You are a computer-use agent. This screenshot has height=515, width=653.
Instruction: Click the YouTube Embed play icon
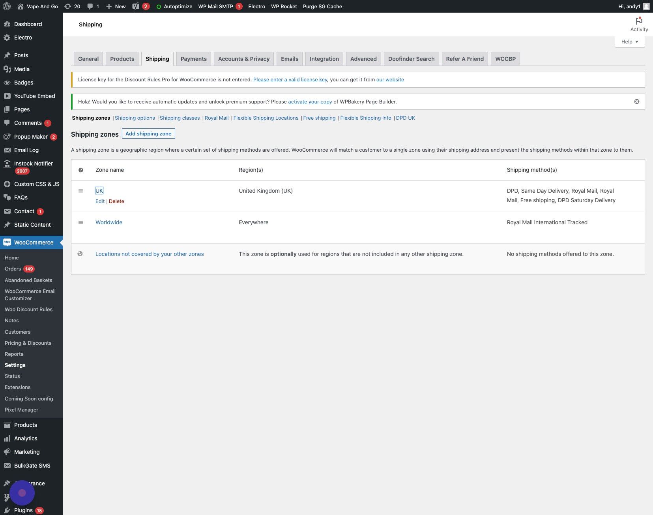(x=7, y=96)
